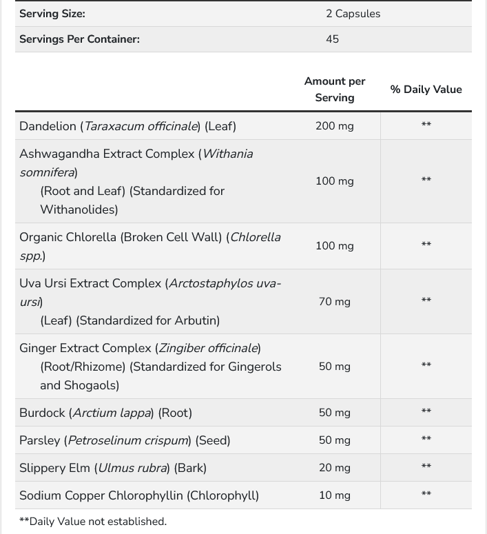Image resolution: width=487 pixels, height=534 pixels.
Task: Select the Ashwagandha Extract Complex entry
Action: click(x=136, y=181)
